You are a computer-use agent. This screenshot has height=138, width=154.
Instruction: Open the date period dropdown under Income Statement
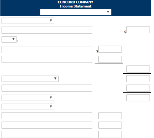tap(76, 12)
